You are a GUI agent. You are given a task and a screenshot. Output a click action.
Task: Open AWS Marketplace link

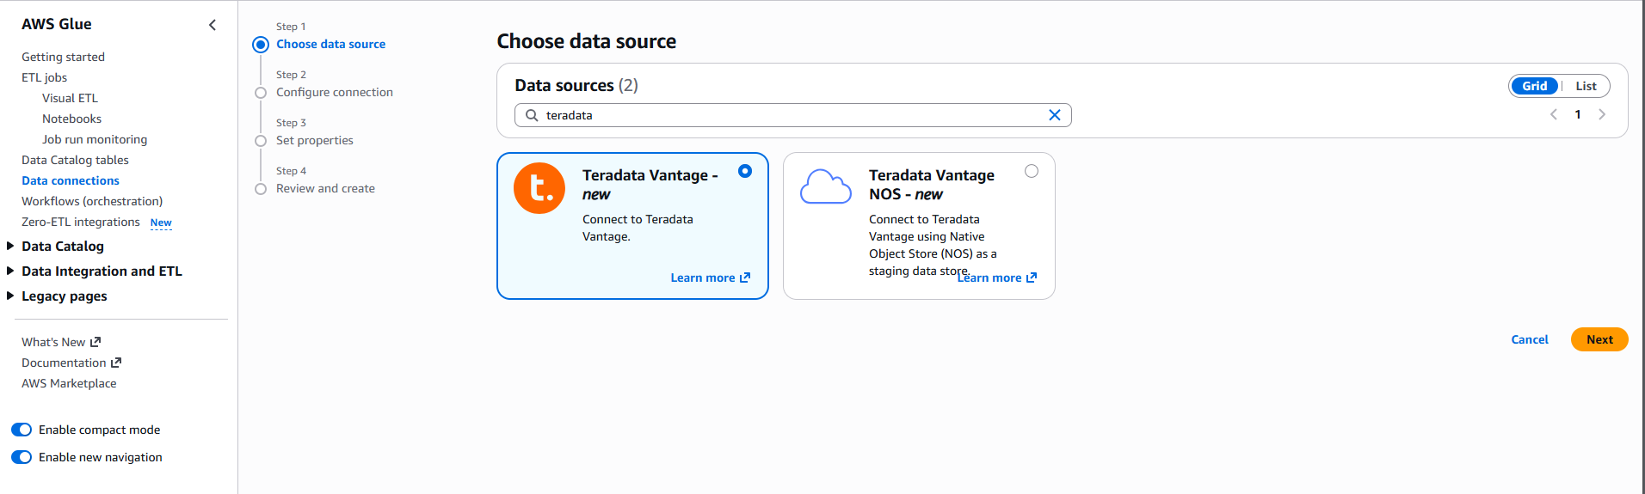point(69,383)
